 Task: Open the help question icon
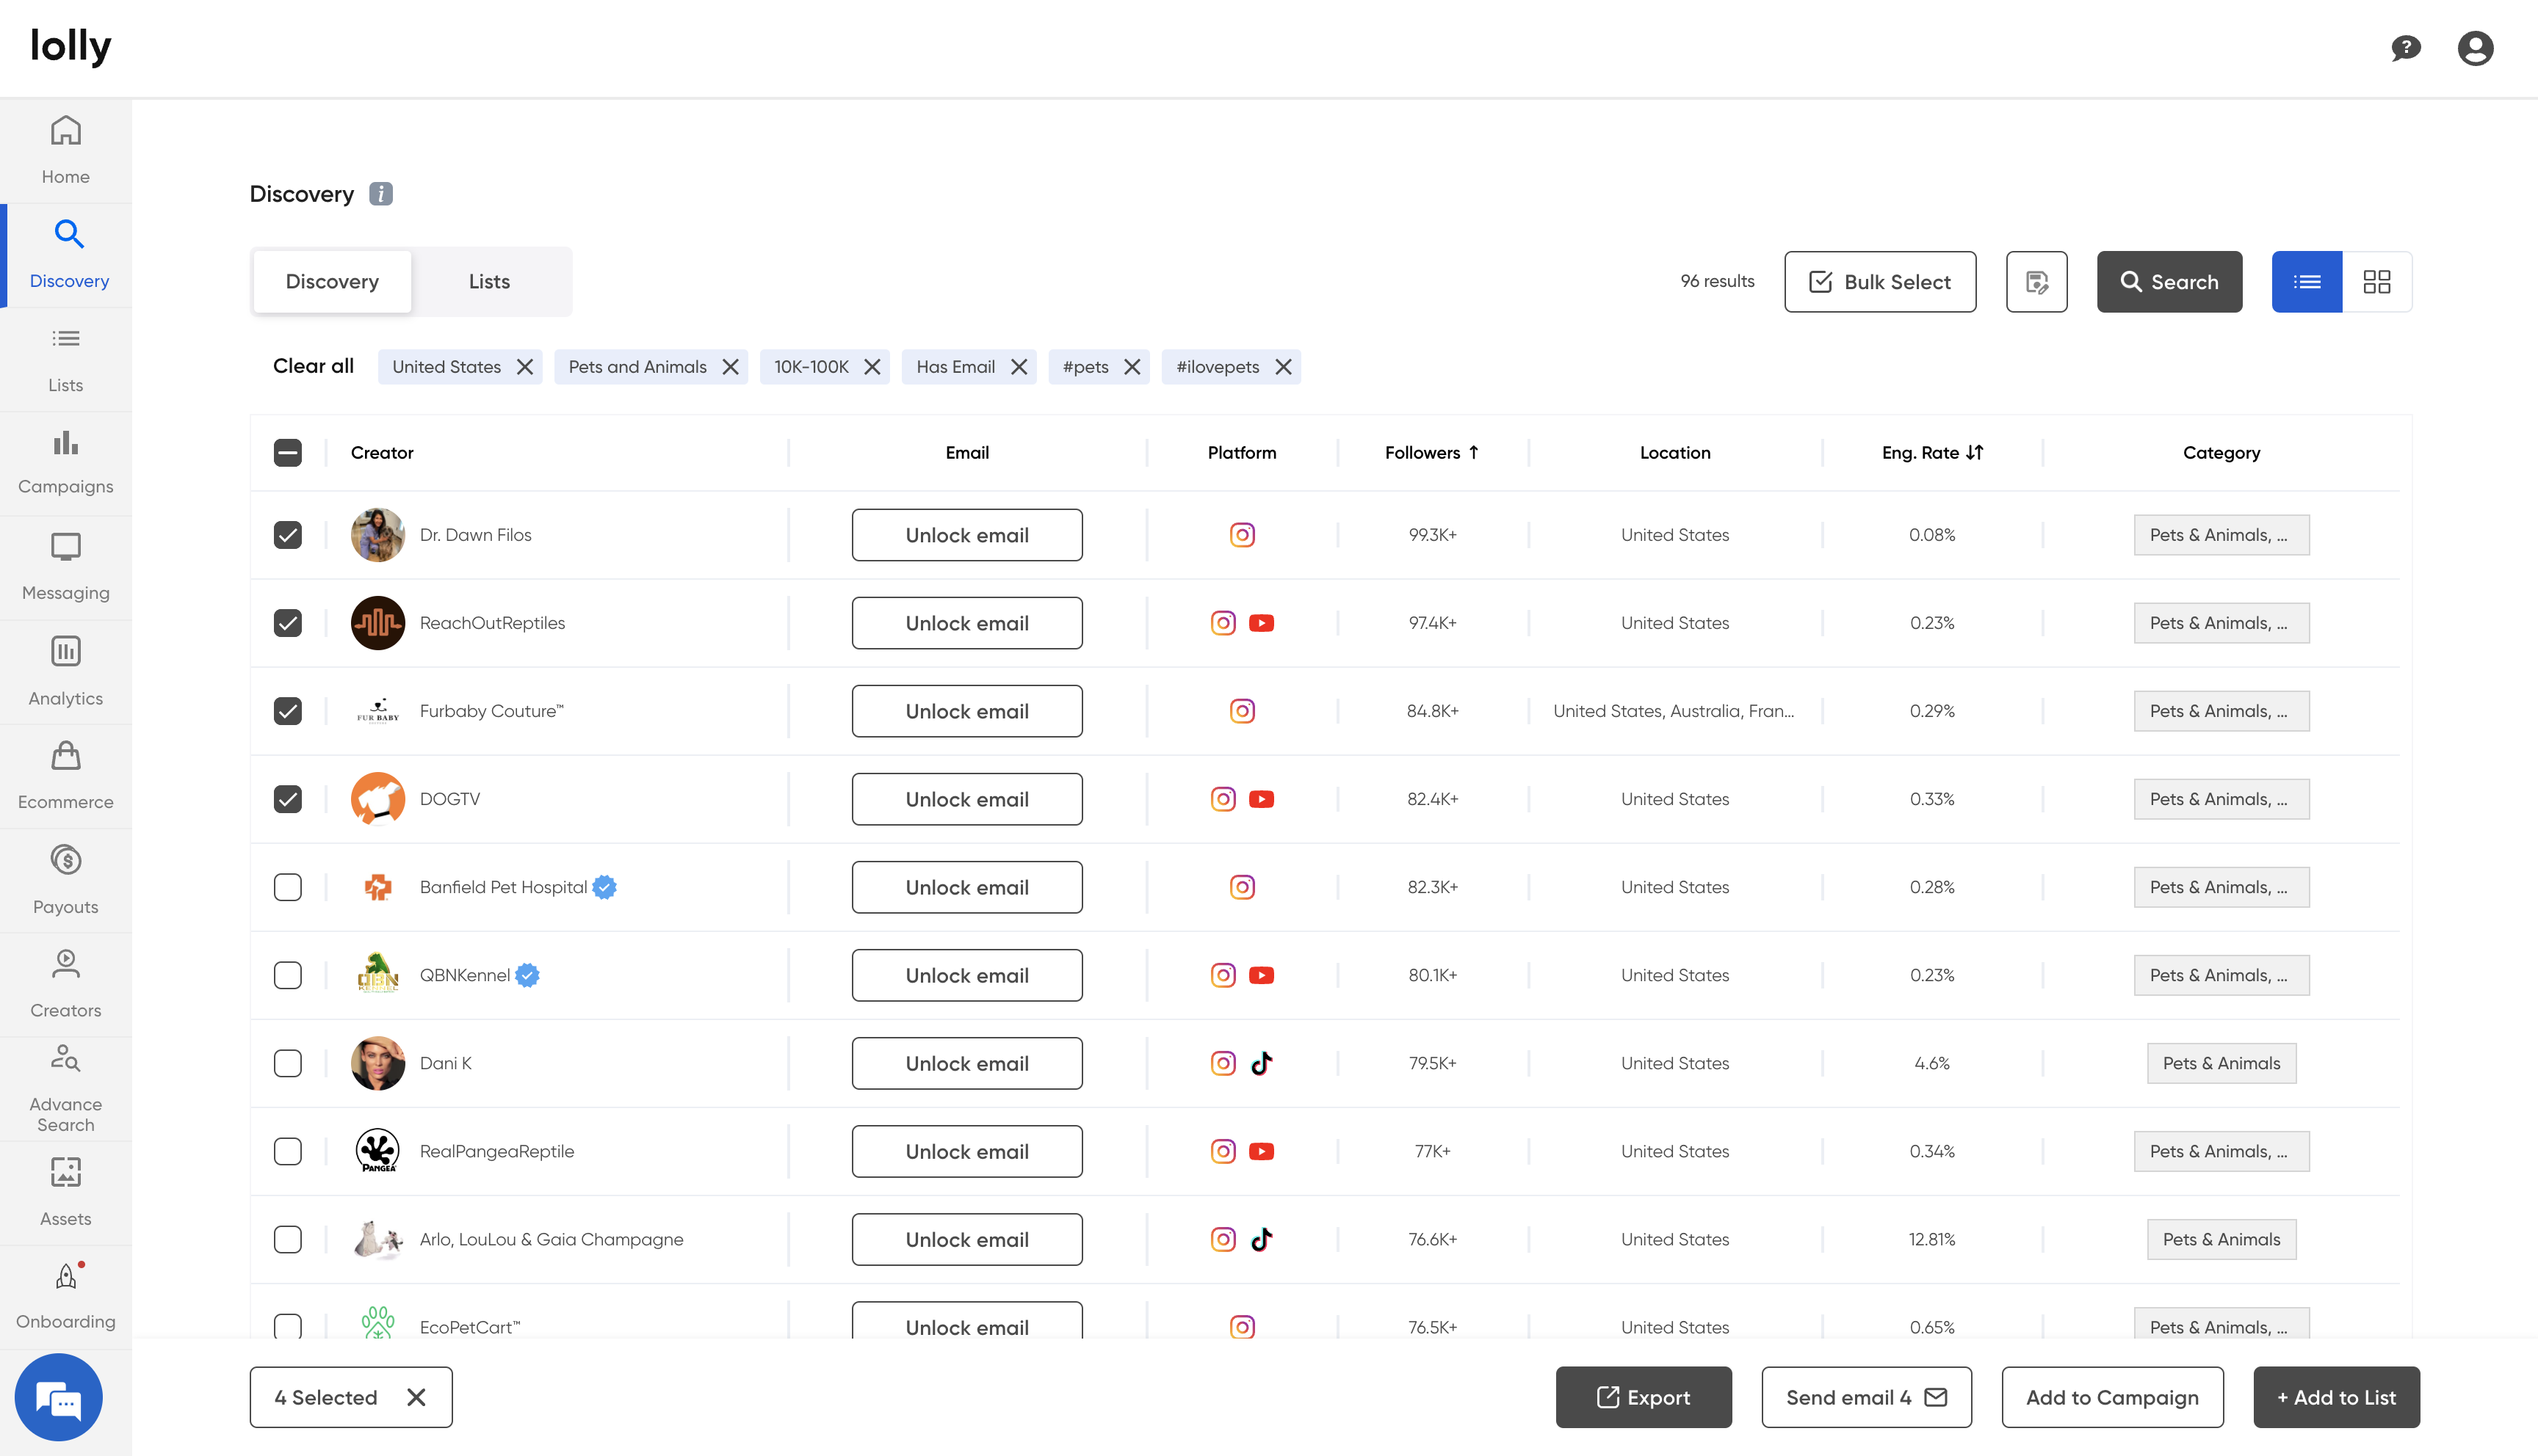click(2405, 48)
